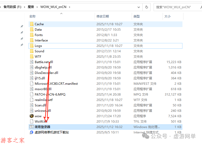Go to 备用数据 (F:) breadcrumb
This screenshot has height=144, width=202.
tap(12, 7)
